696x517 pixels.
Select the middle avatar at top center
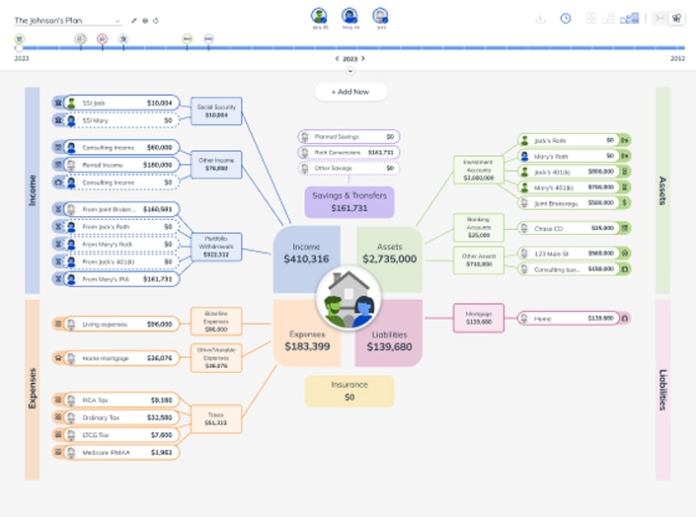[x=349, y=16]
